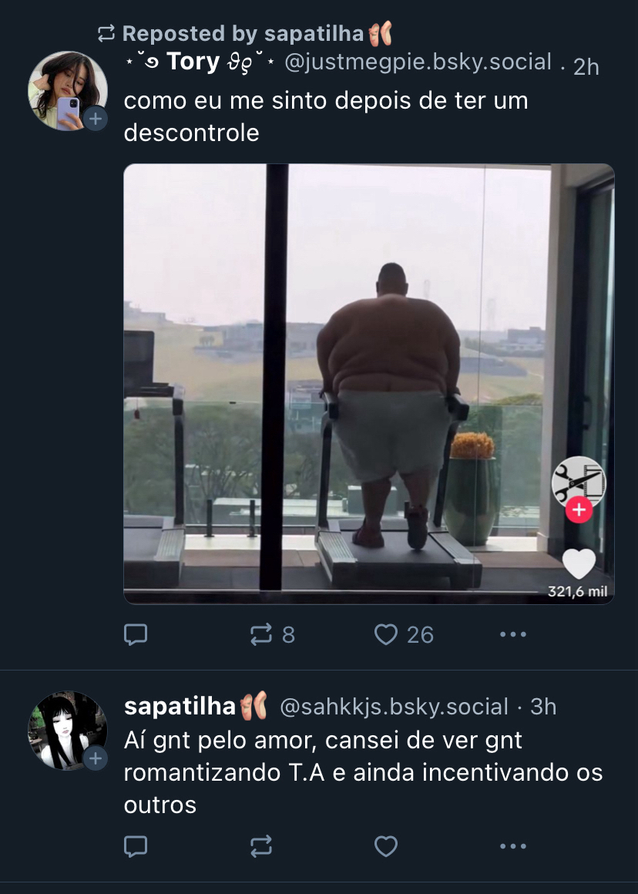Screen dimensions: 638x894
Task: Open the @sahkkjs.bsky.social handle
Action: point(393,707)
